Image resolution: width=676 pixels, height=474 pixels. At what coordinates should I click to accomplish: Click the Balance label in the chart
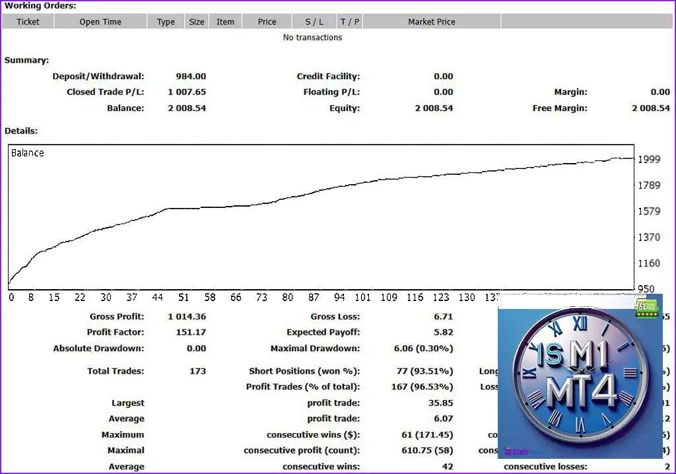(28, 152)
